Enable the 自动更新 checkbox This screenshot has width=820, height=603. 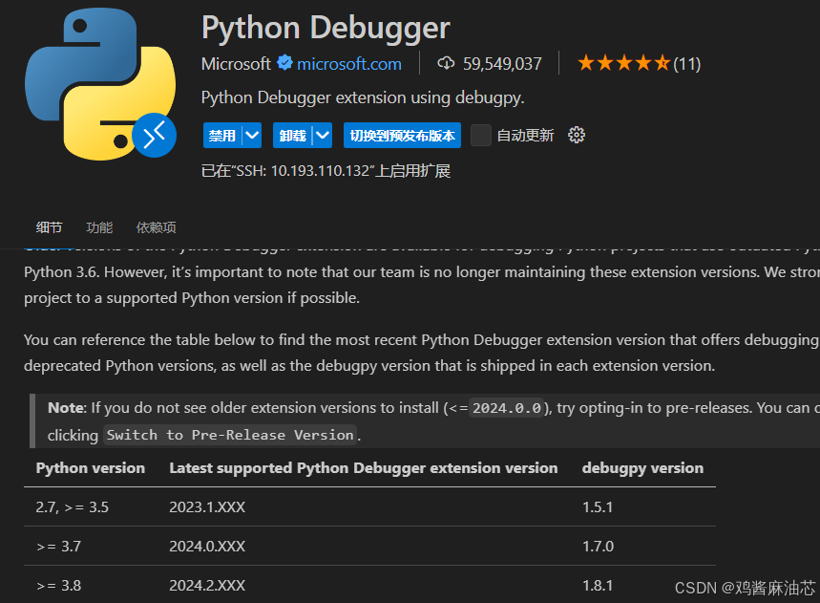(x=481, y=135)
